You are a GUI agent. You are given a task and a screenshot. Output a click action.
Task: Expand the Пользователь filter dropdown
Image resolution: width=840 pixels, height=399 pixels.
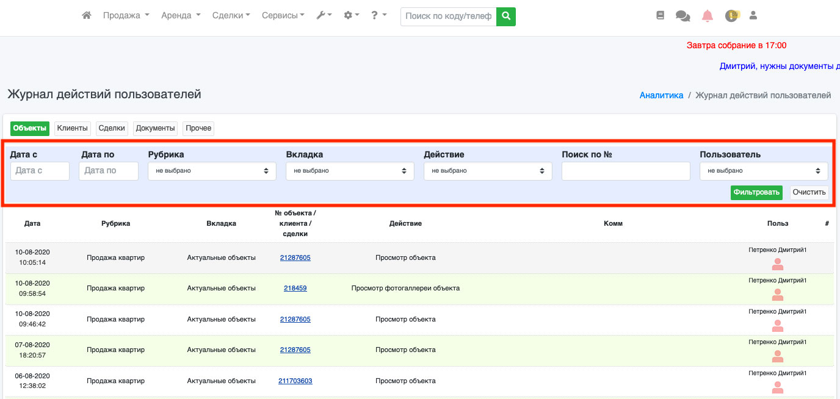[764, 171]
